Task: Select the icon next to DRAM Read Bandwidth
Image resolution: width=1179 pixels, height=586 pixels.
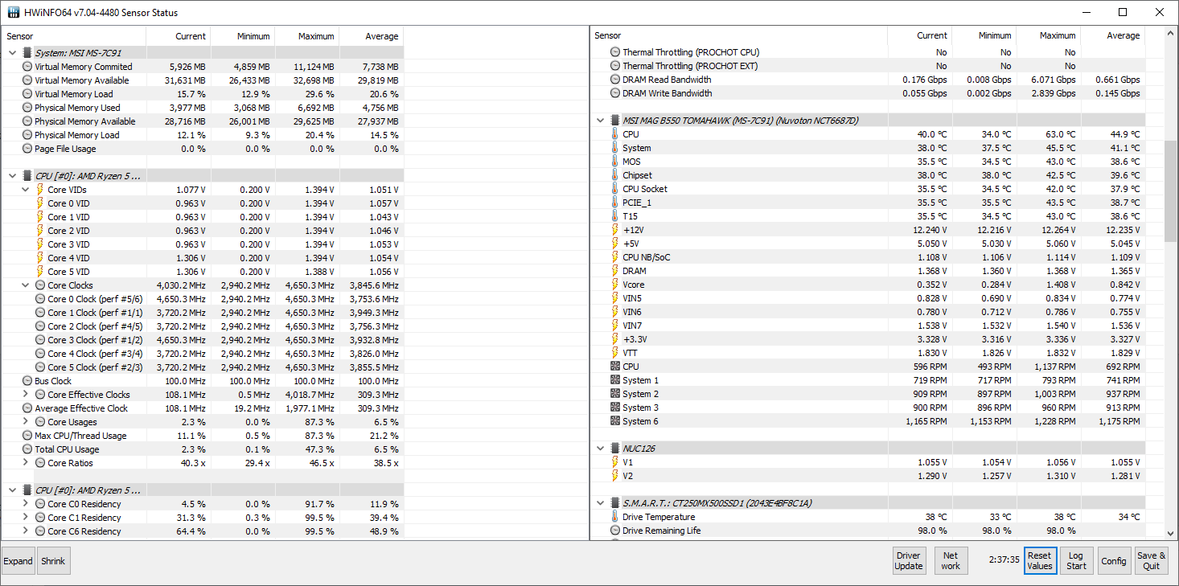Action: (615, 80)
